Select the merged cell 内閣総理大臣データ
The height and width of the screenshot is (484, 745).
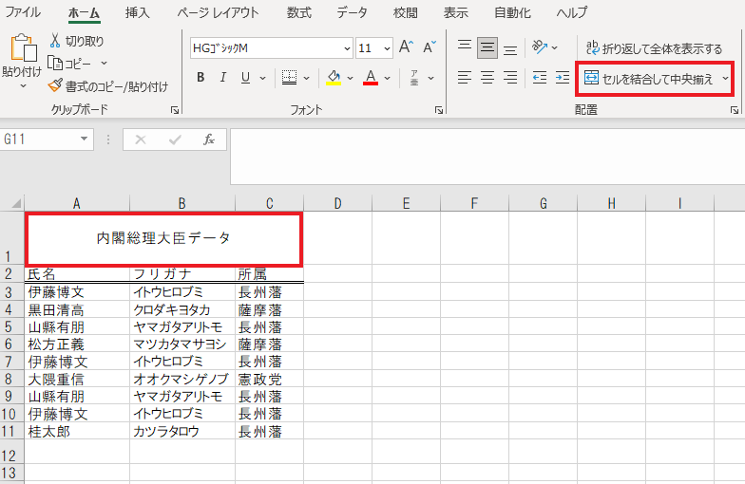tap(163, 238)
